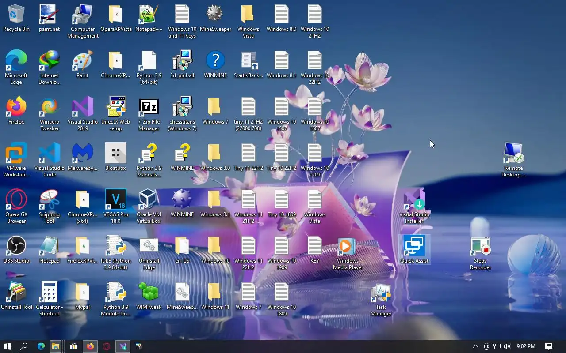Click the network tray icon
566x353 pixels.
(497, 346)
